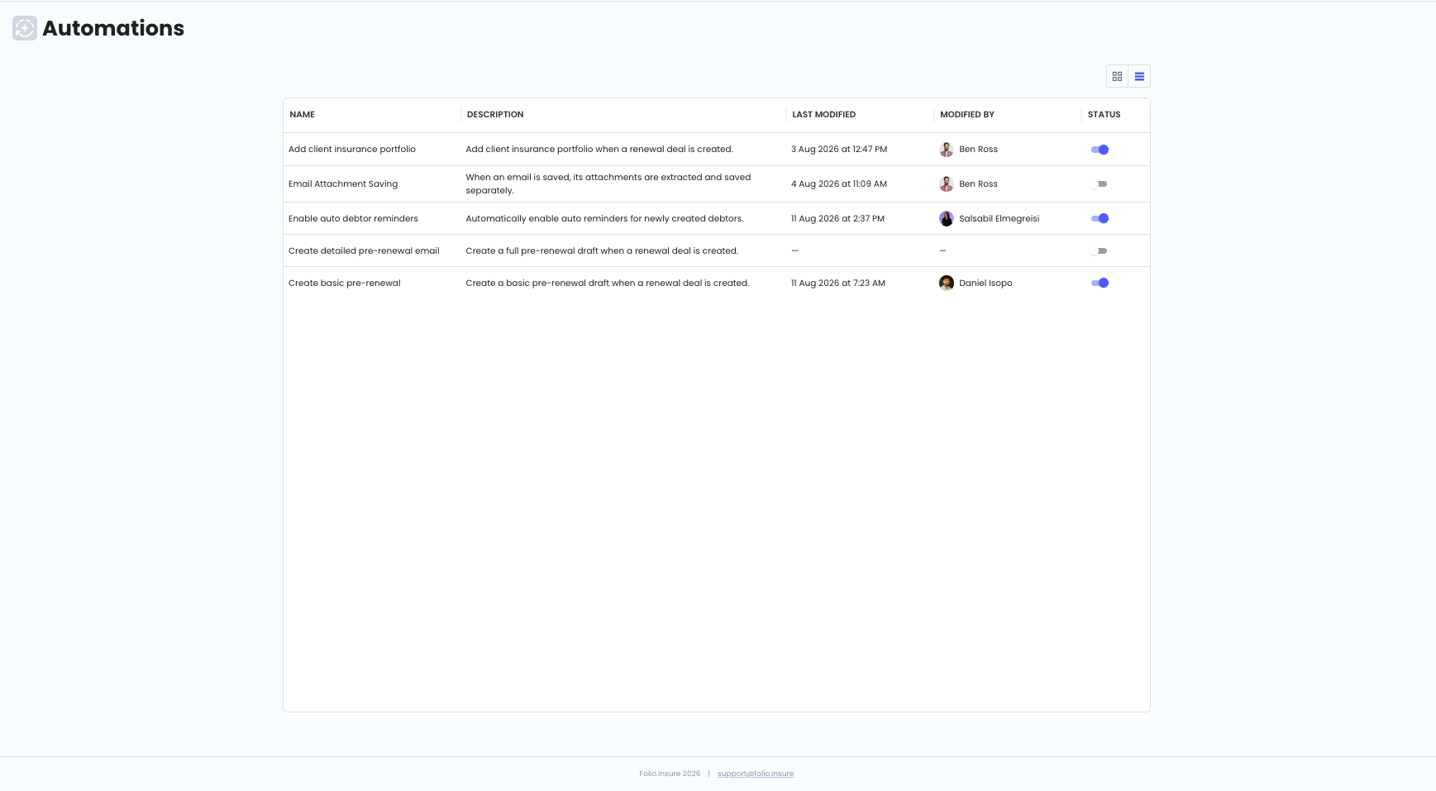This screenshot has height=791, width=1436.
Task: Click Folio.insure 2026 footer text
Action: coord(670,774)
